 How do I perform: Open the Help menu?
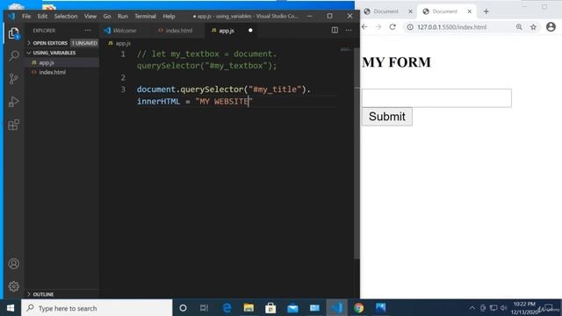click(x=169, y=16)
